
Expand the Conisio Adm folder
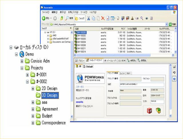click(x=22, y=61)
